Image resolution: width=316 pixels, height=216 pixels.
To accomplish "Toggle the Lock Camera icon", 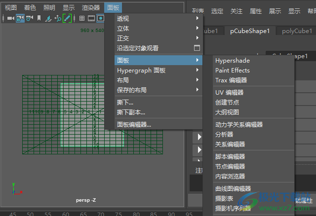I will (x=20, y=18).
